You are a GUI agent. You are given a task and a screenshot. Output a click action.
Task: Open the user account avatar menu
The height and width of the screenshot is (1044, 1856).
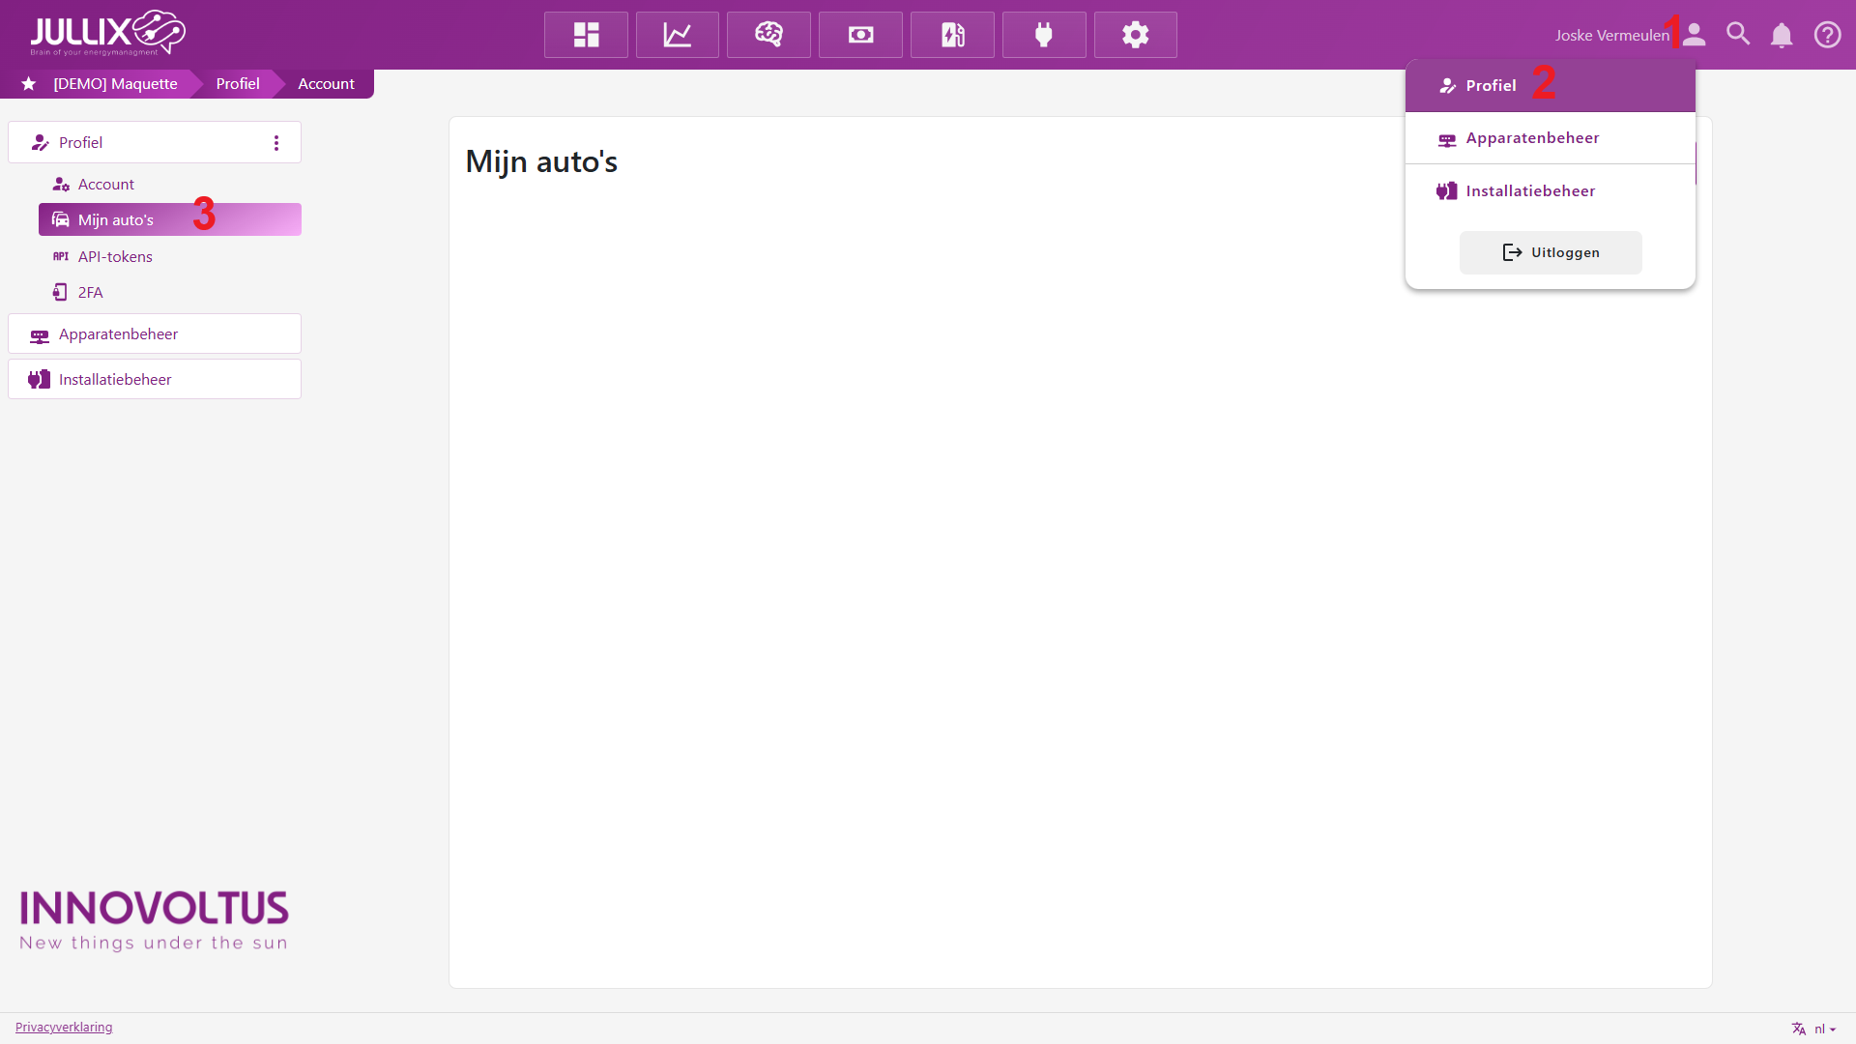1695,35
